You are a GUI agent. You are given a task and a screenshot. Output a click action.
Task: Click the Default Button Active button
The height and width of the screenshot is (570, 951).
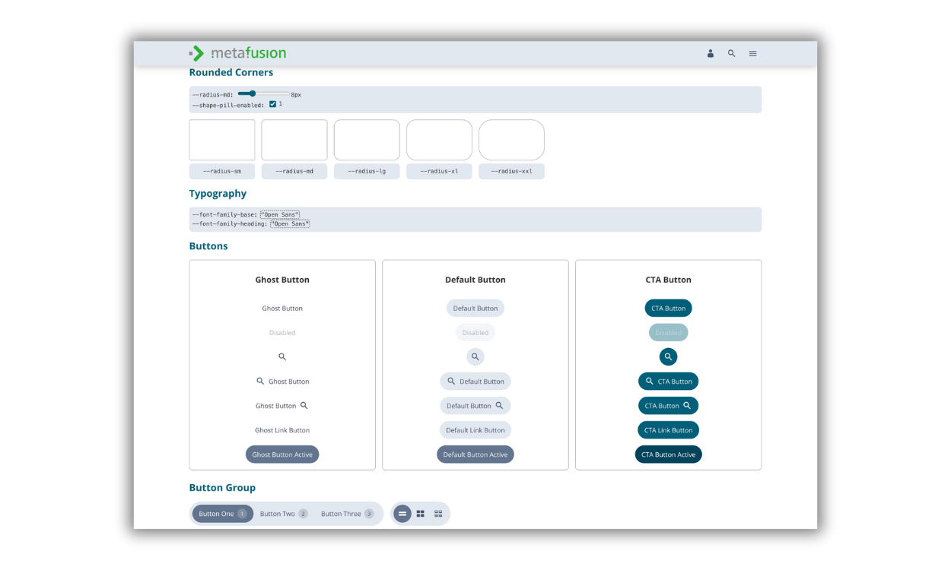point(475,454)
